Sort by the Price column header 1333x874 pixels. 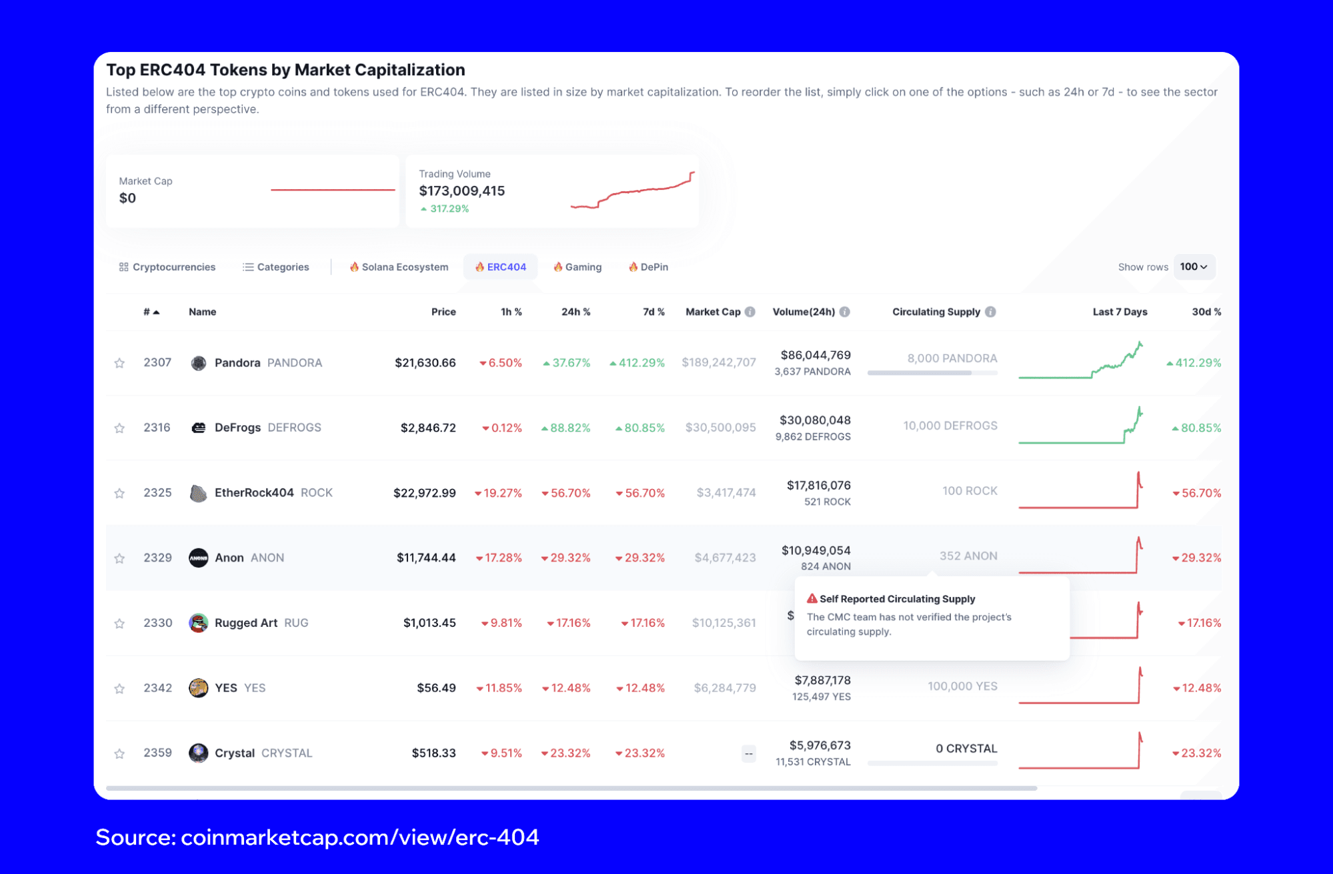[443, 312]
